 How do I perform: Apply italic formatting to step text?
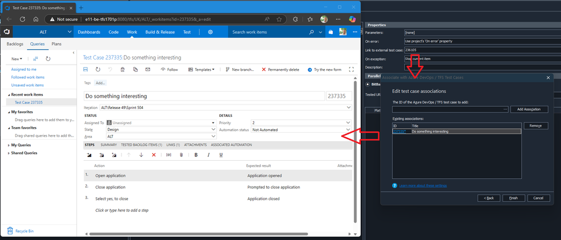209,155
